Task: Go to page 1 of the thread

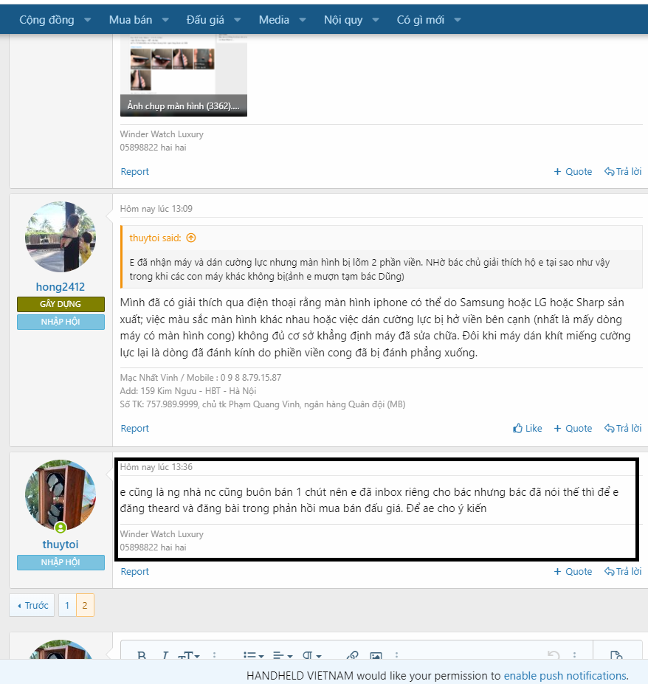Action: 66,605
